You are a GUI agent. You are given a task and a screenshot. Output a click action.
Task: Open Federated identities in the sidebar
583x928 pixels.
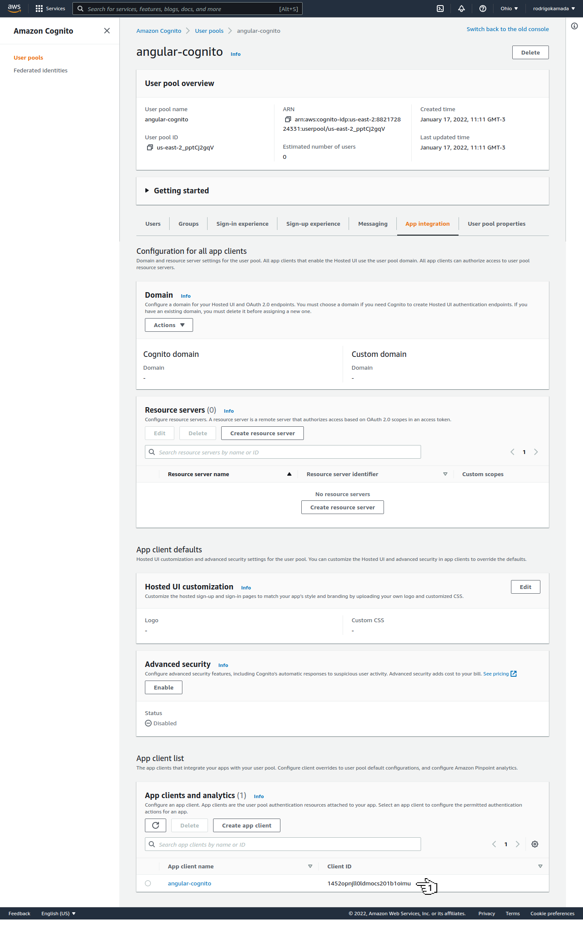pos(40,70)
